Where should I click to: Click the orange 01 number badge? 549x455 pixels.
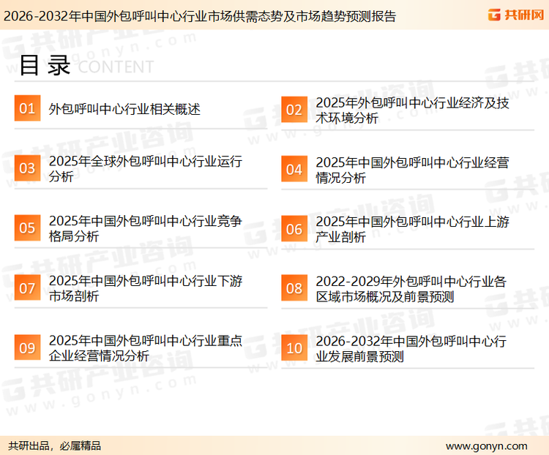pos(27,108)
